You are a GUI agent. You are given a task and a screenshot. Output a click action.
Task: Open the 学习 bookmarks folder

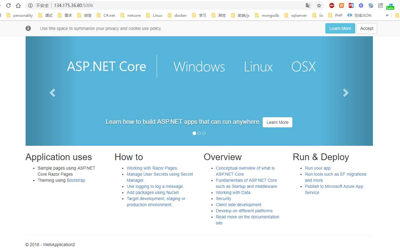[199, 15]
